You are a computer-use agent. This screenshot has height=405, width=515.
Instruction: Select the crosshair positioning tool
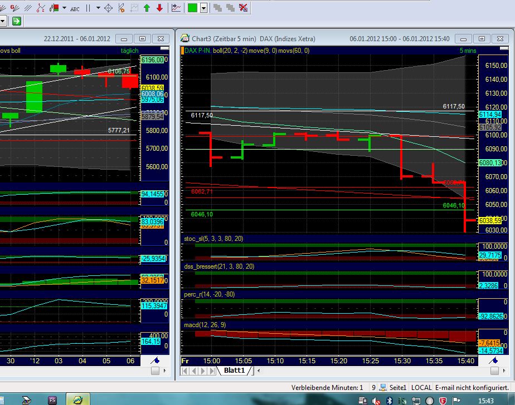108,8
